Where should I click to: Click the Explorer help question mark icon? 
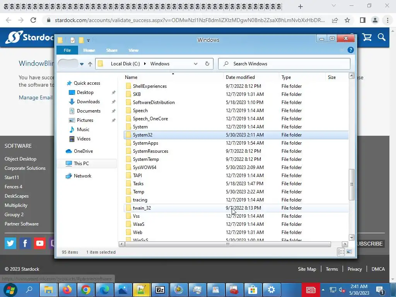click(350, 50)
